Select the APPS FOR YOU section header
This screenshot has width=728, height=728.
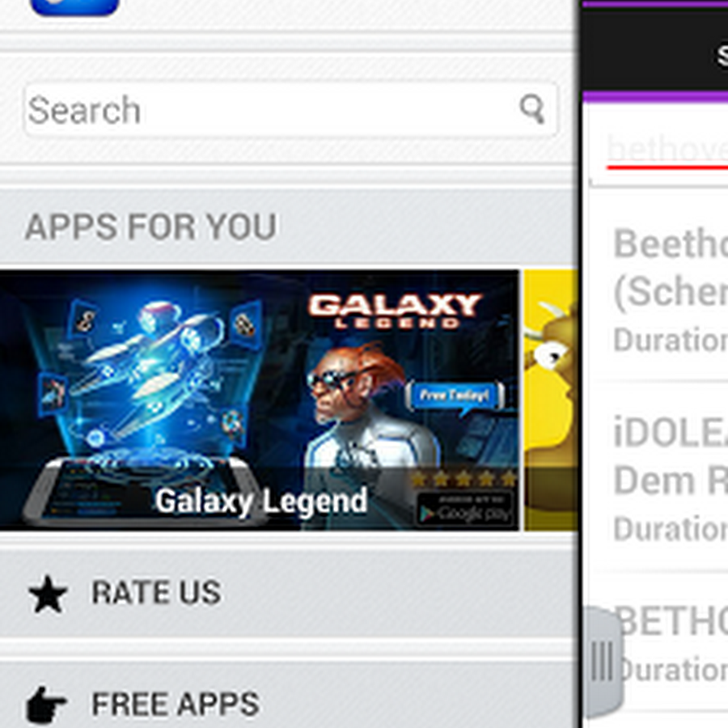pos(151,227)
